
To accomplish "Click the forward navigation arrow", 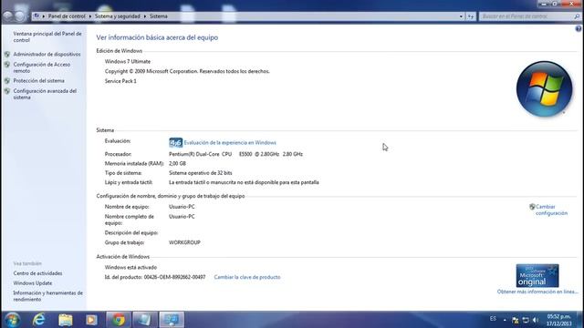I will (20, 16).
